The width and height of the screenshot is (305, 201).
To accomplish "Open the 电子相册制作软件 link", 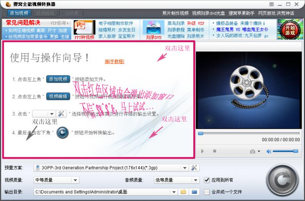I will tap(116, 23).
